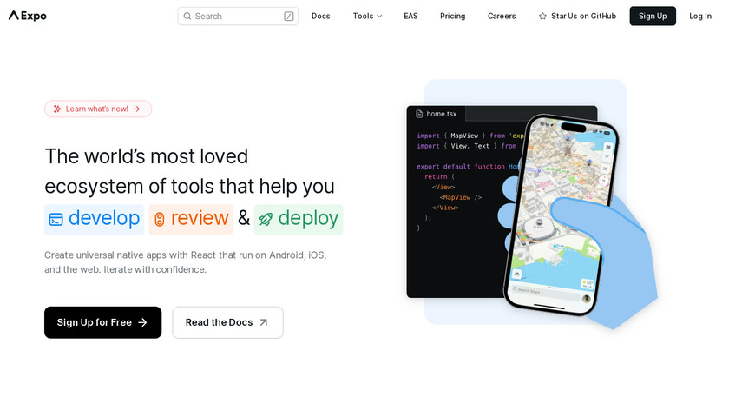Click external arrow icon on Read the Docs
The image size is (729, 410).
[264, 322]
